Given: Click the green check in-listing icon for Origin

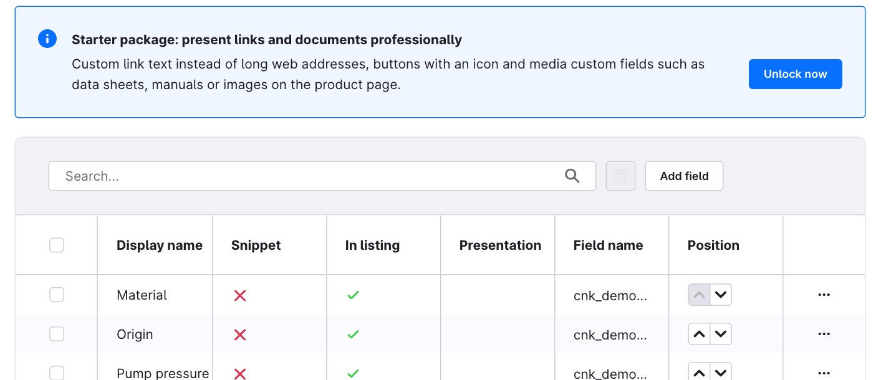Looking at the screenshot, I should point(353,335).
